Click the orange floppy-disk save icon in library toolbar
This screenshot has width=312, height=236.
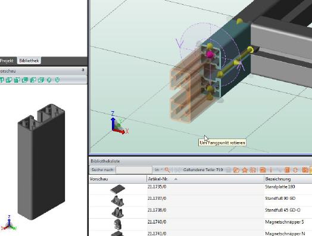coord(263,170)
